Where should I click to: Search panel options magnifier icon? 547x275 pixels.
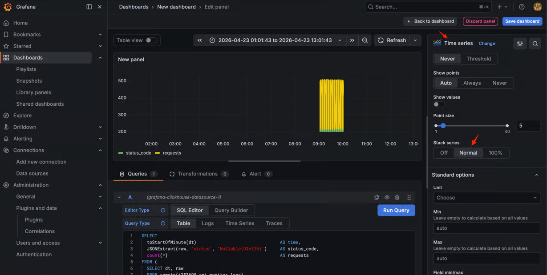535,44
